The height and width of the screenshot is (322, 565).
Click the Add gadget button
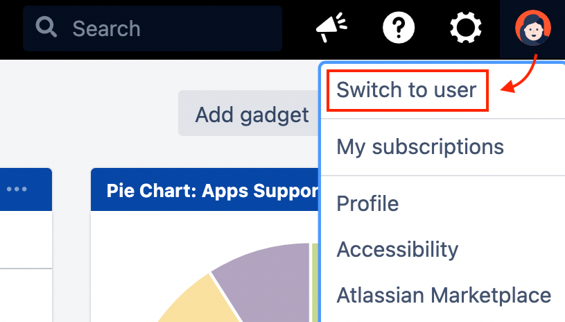(x=251, y=114)
